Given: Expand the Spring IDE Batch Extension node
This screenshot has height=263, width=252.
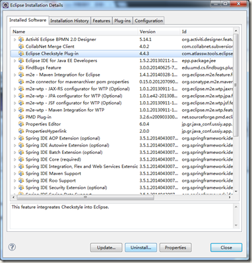Looking at the screenshot, I should point(15,153).
